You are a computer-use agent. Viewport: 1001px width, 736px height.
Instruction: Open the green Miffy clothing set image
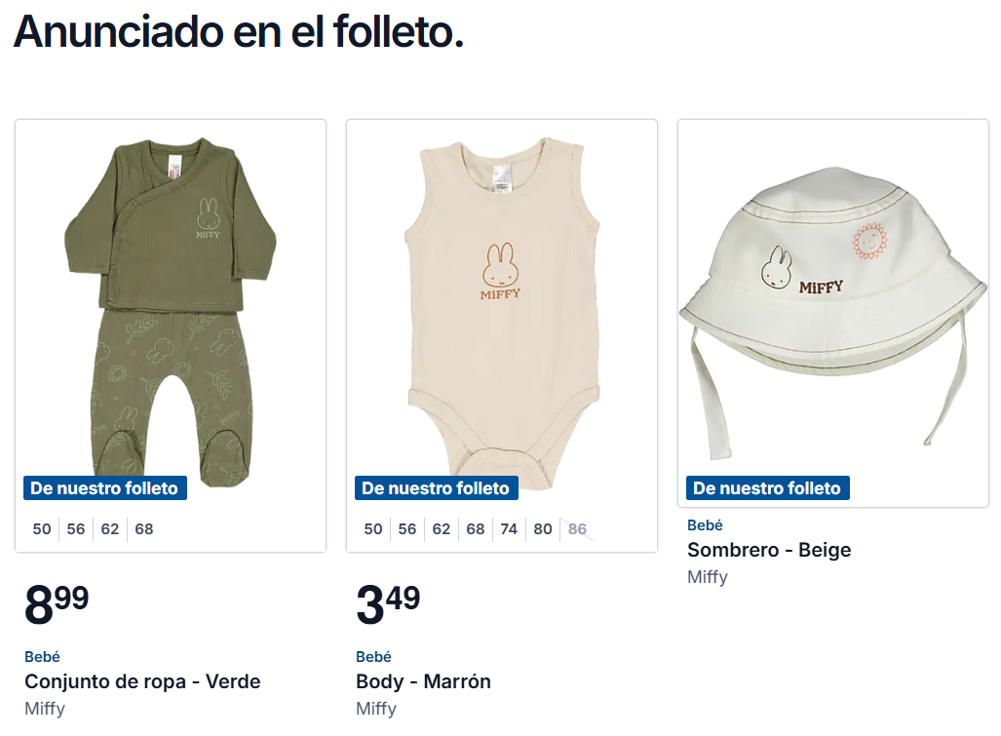171,313
